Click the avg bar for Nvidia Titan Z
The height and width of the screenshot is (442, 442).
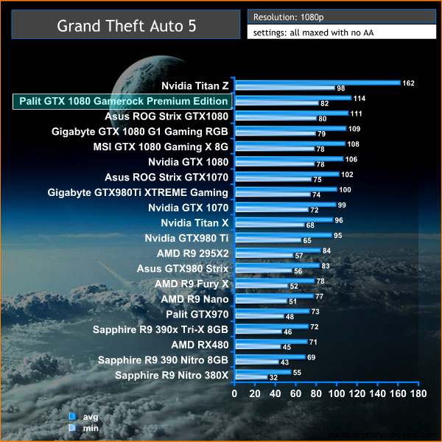(x=318, y=83)
